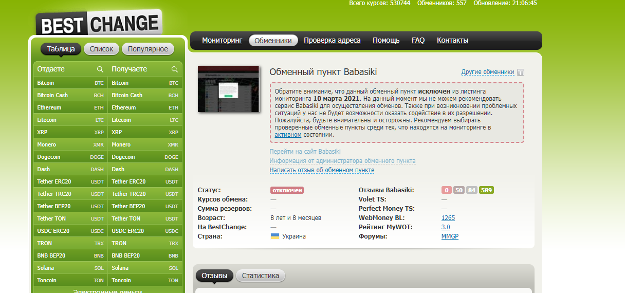Click Написать отзыв об обменном пункте link
625x293 pixels.
pos(322,170)
